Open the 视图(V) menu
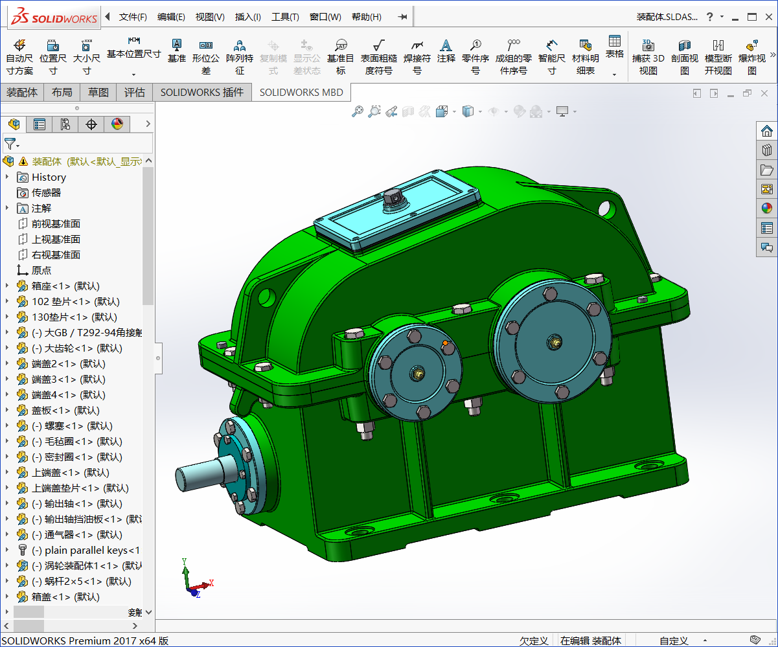Image resolution: width=778 pixels, height=647 pixels. 210,17
